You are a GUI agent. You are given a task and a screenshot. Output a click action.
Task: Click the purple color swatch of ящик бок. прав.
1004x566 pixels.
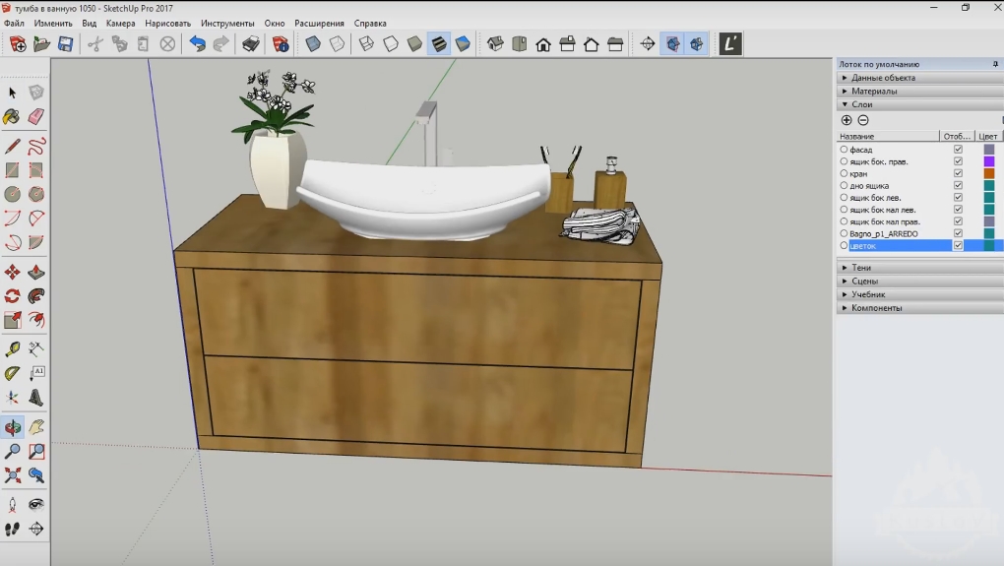coord(989,161)
